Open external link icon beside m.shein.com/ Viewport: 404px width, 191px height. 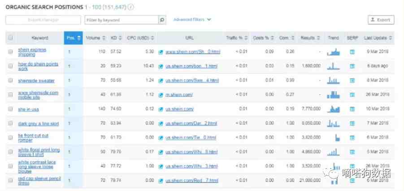(x=161, y=95)
